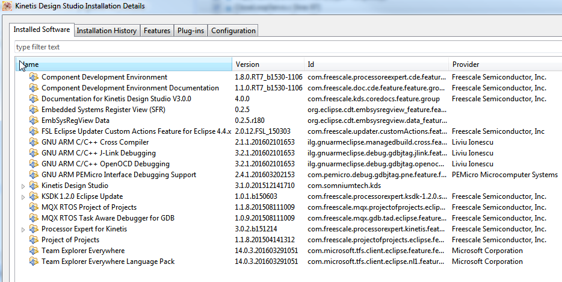This screenshot has width=562, height=282.
Task: Click the GNU ARM C/C++ OpenOCD Debugging icon
Action: [34, 164]
